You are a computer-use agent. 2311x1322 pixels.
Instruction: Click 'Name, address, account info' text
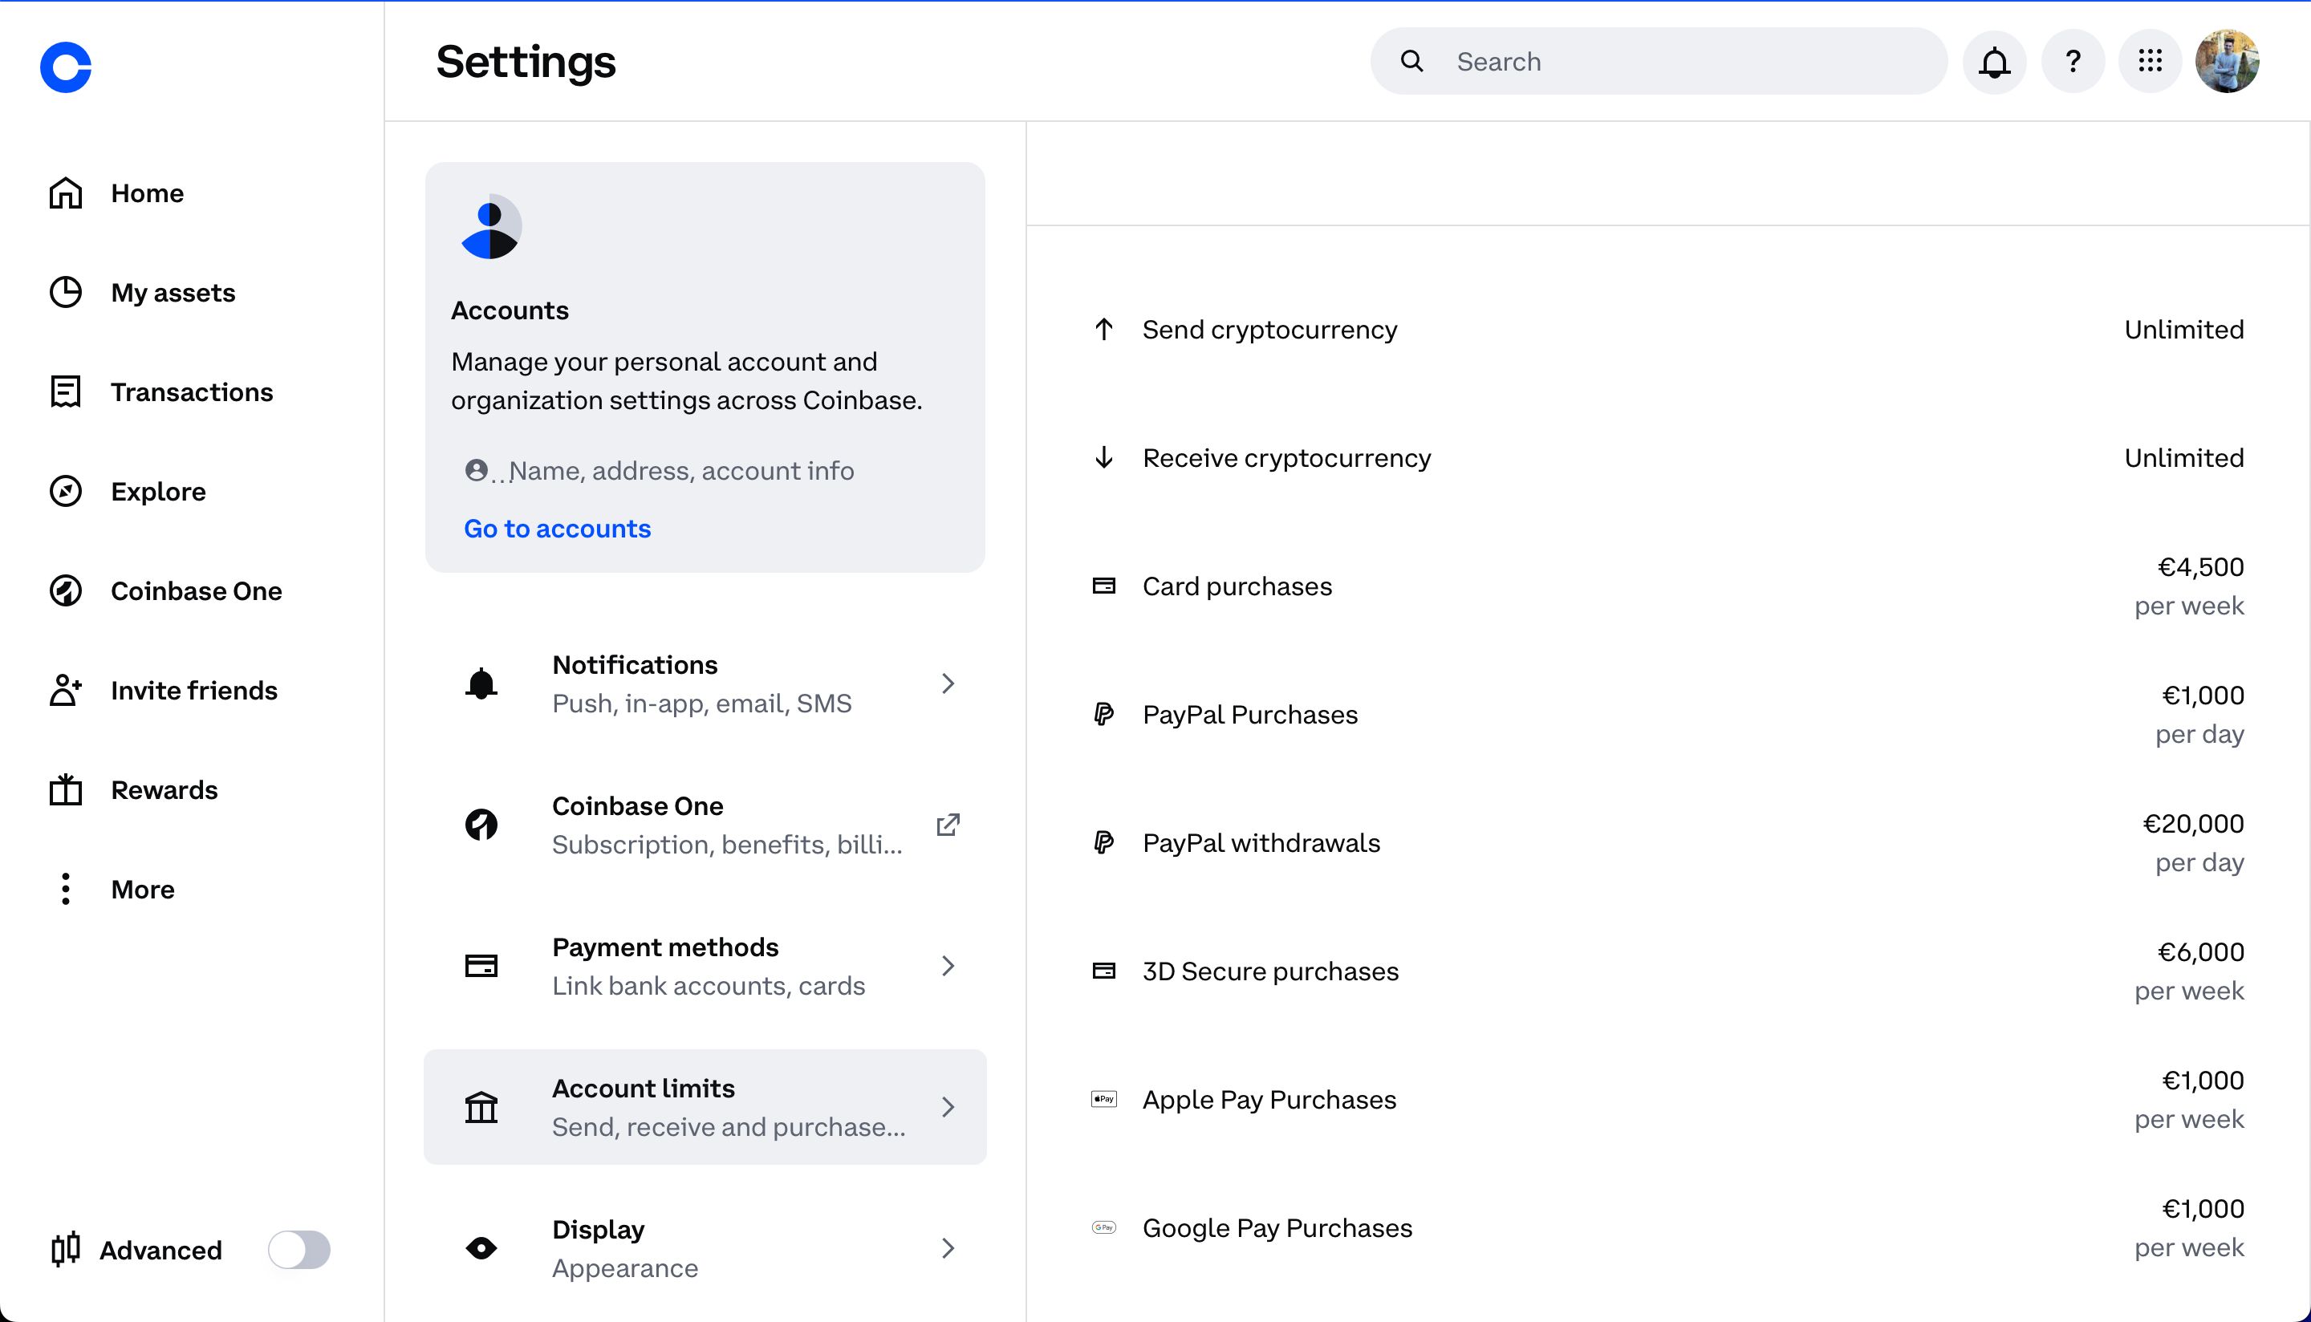click(x=680, y=470)
